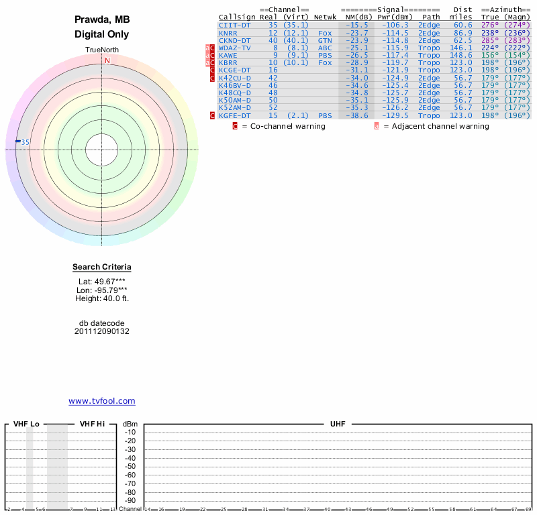Click the white center of the radar plot
Viewport: 537px width, 515px height.
[102, 149]
